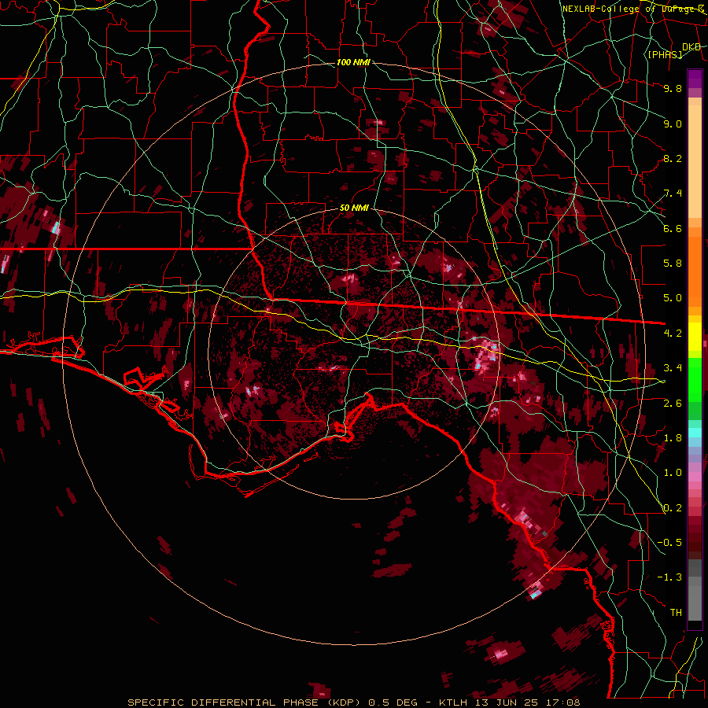Screen dimensions: 708x708
Task: Click the 1.8 legend value
Action: (673, 438)
